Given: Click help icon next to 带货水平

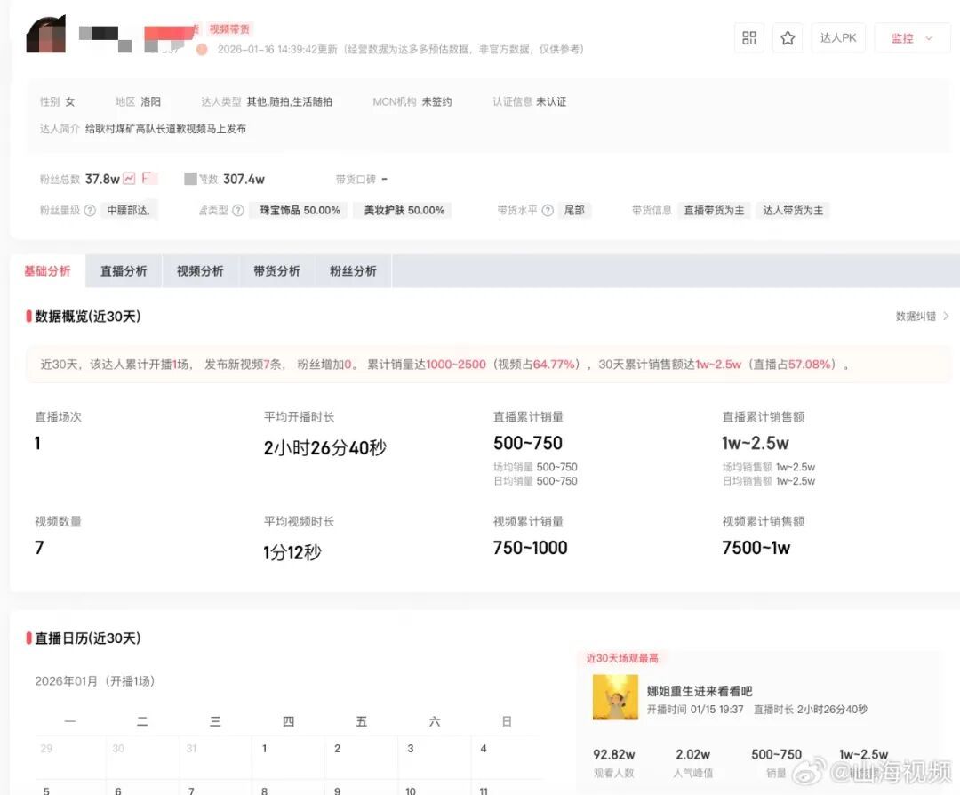Looking at the screenshot, I should [548, 211].
